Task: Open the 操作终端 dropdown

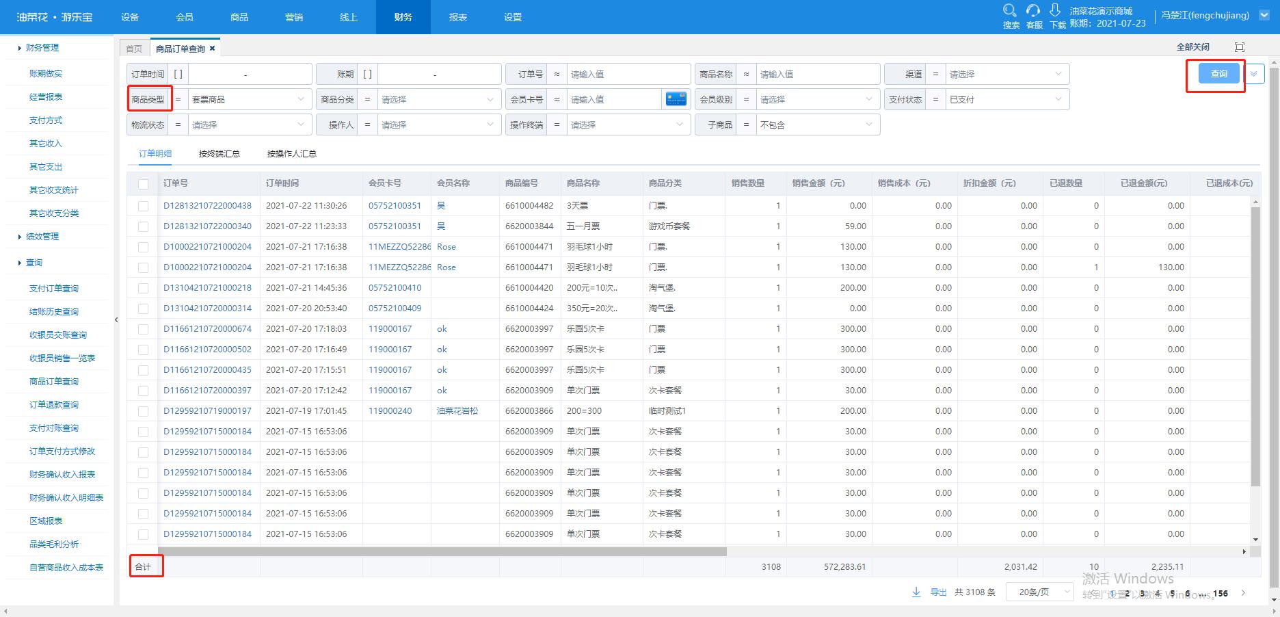Action: point(628,124)
